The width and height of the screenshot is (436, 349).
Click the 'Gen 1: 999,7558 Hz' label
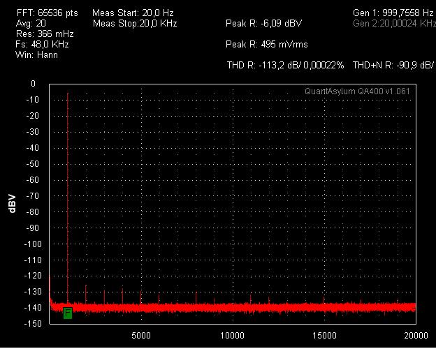393,13
